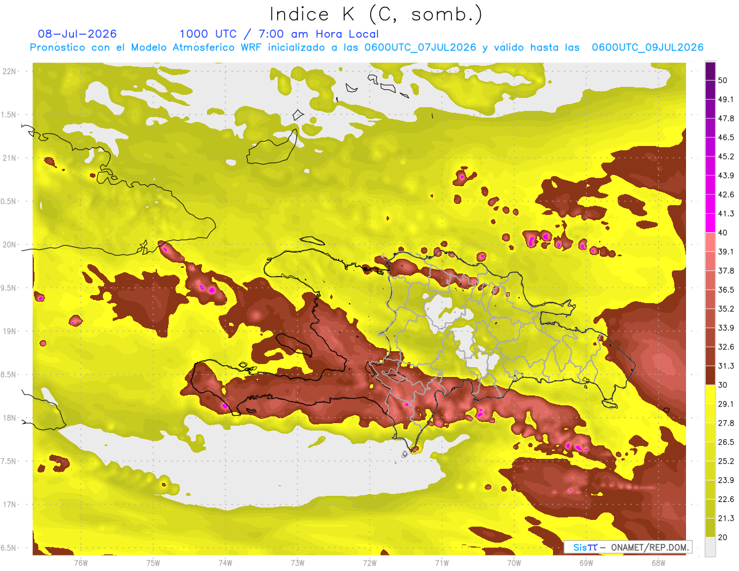The height and width of the screenshot is (571, 739).
Task: Click the colorbar value "22.6"
Action: tap(726, 500)
